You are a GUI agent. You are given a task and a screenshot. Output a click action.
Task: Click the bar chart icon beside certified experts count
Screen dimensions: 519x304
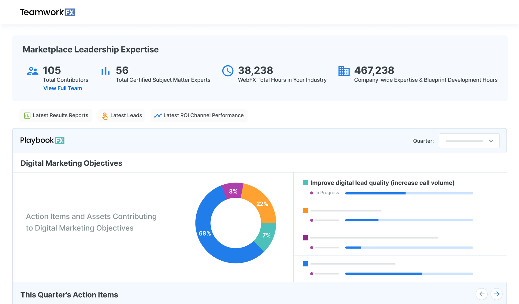(x=106, y=71)
